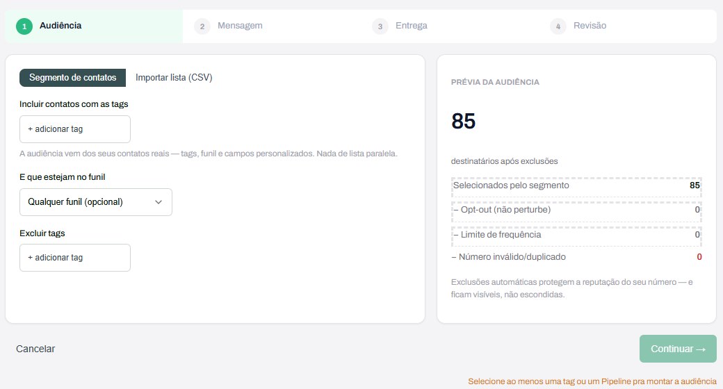Click the Excluir tags label

click(x=42, y=233)
